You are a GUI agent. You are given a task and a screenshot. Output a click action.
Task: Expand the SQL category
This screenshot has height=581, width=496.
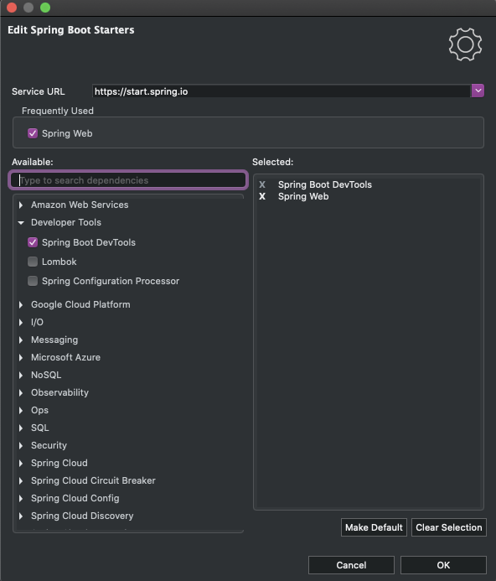[21, 428]
